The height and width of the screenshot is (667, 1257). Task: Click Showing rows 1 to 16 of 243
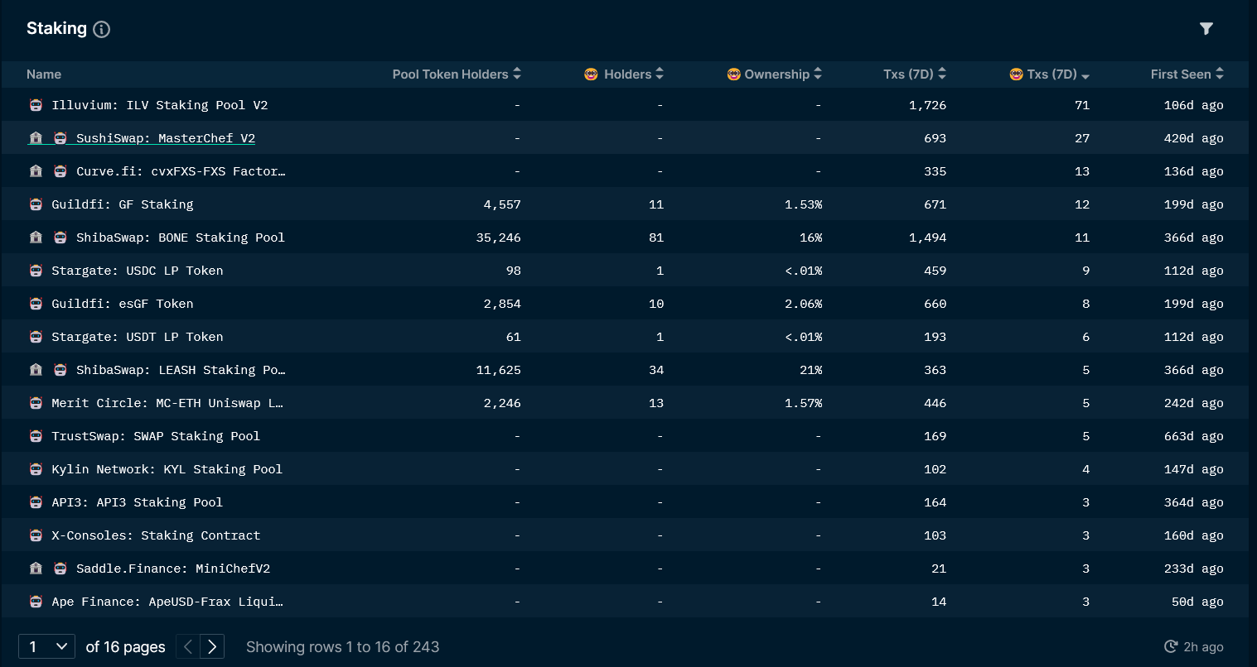tap(343, 647)
